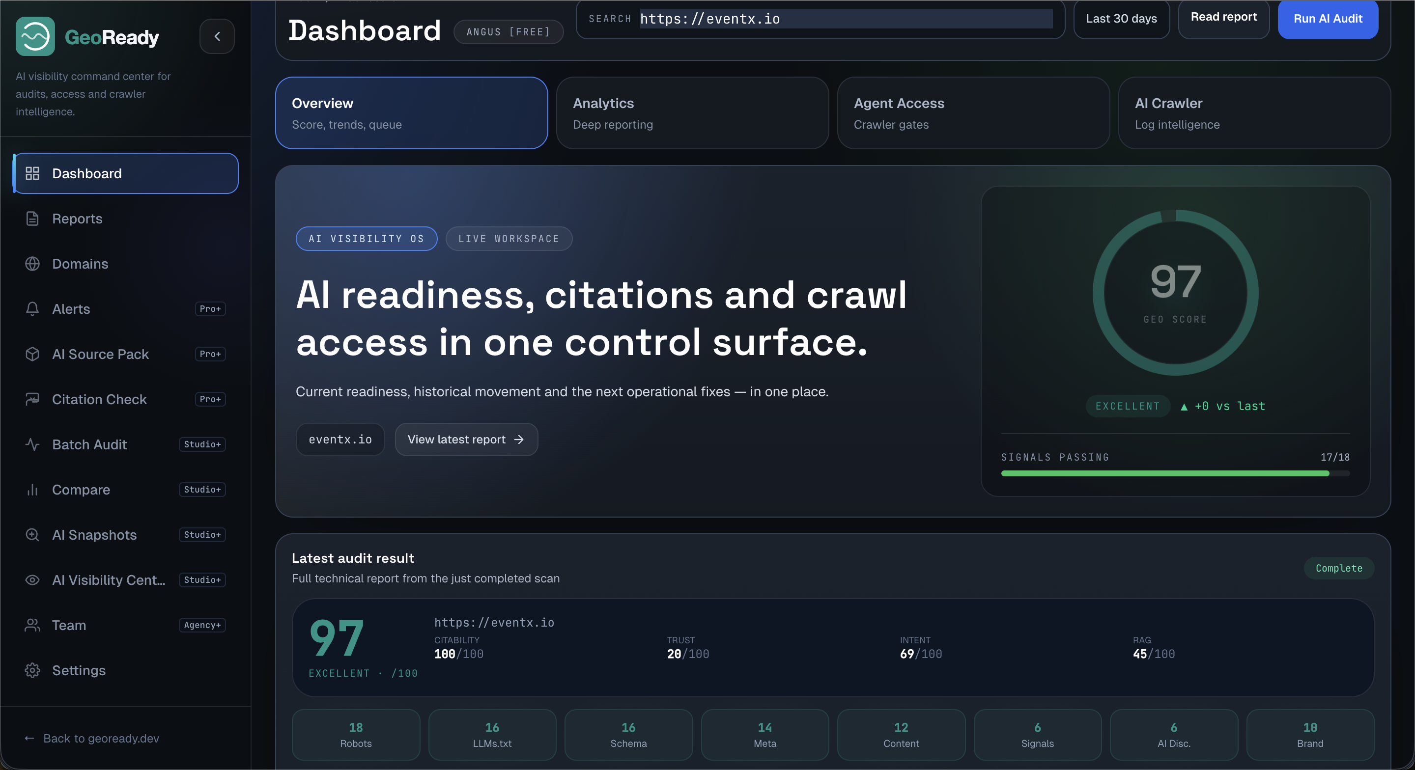
Task: Click the Schema score card
Action: [628, 734]
